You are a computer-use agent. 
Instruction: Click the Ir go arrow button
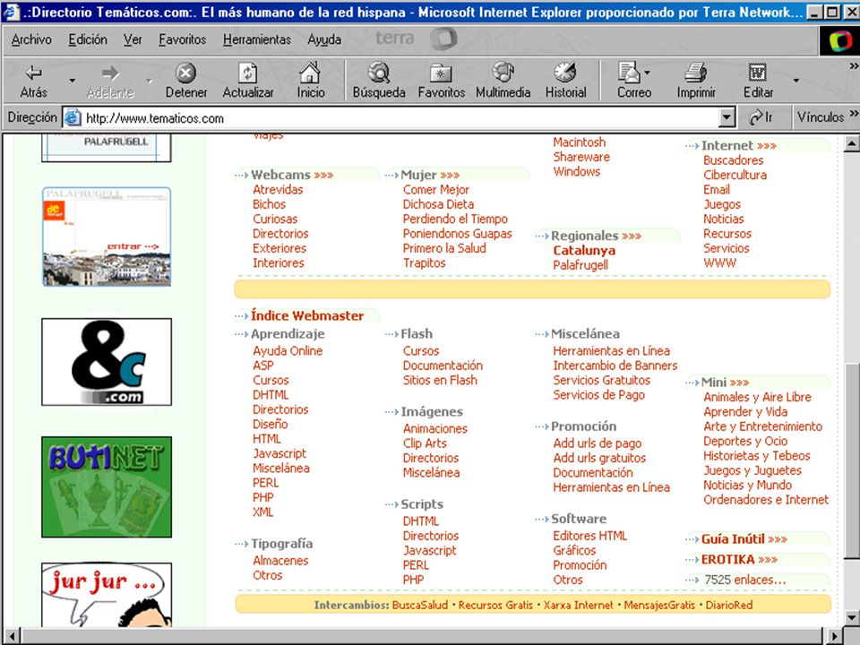(761, 117)
